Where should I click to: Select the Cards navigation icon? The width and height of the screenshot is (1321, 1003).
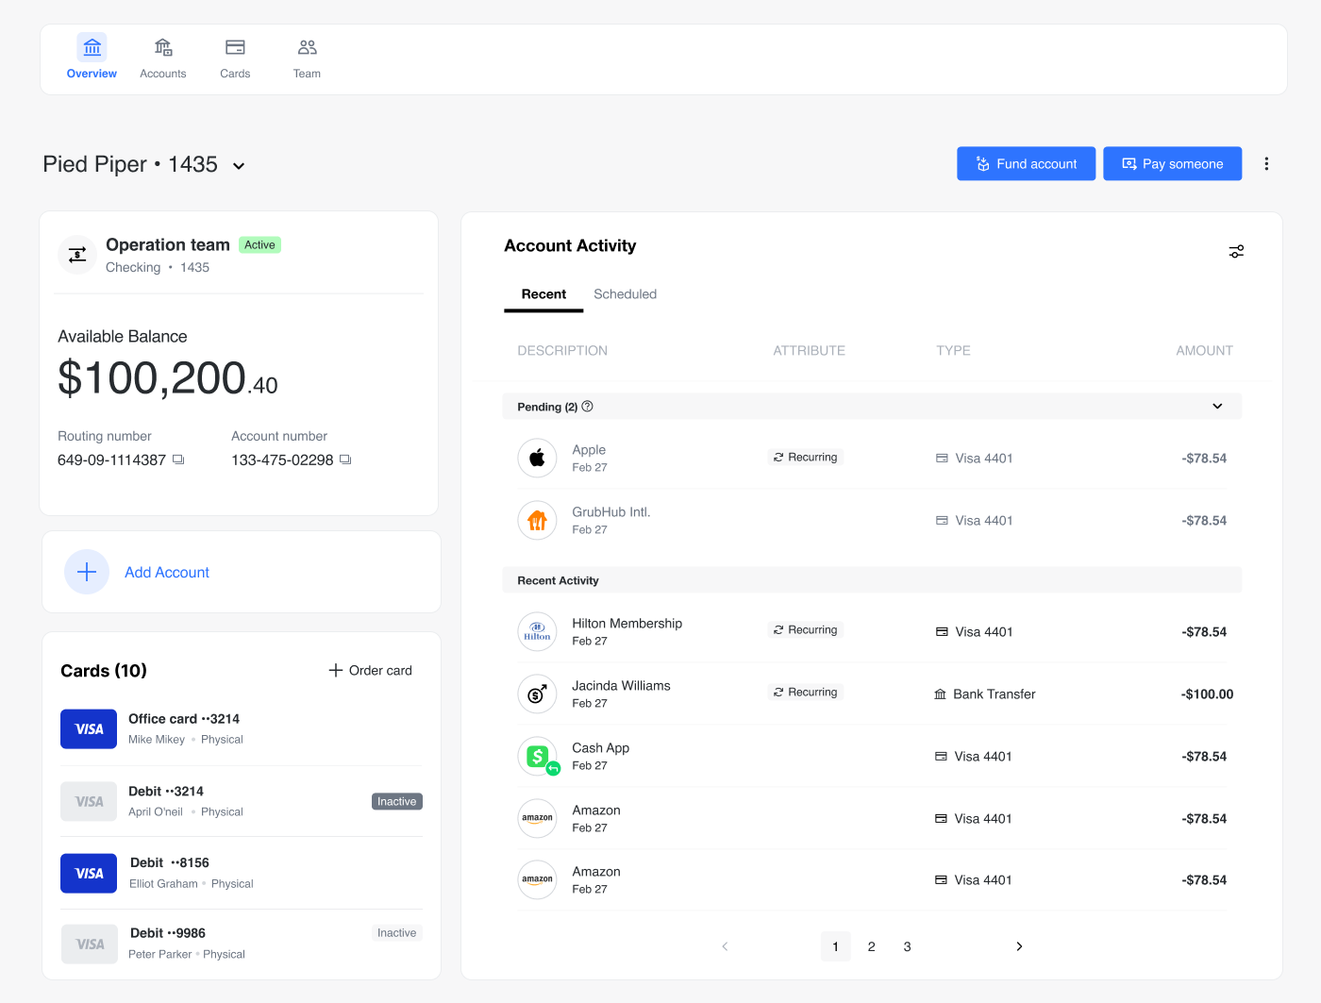(234, 46)
